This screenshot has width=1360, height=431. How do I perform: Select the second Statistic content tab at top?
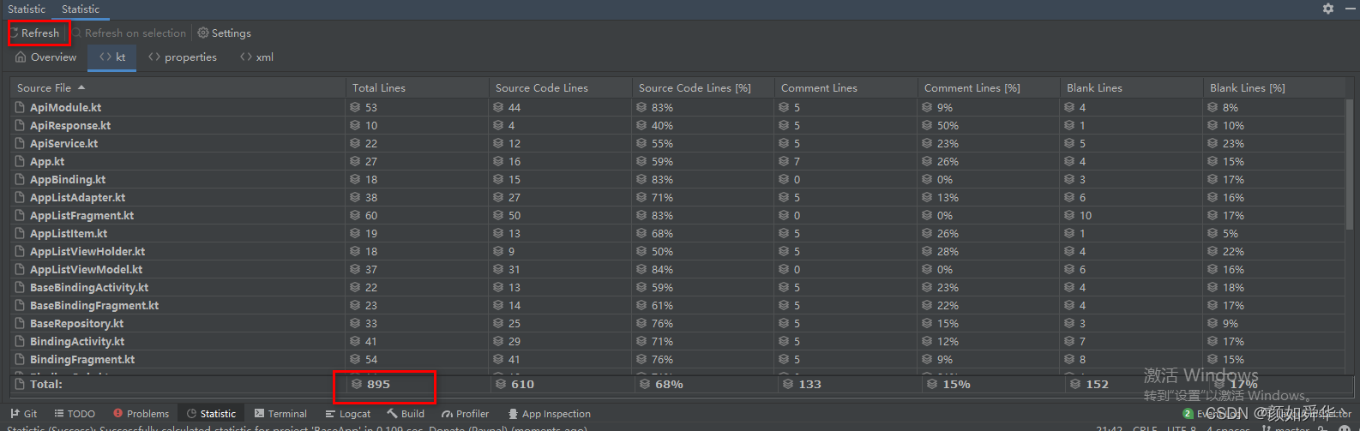click(81, 9)
